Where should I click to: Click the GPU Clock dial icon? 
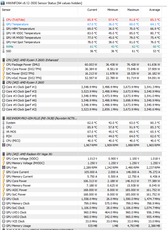[x=3, y=199]
